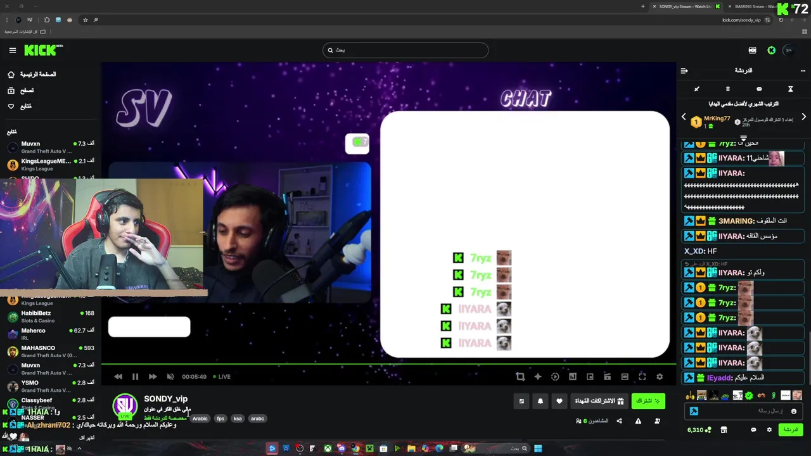Click the SONDY_vip channel avatar

[125, 406]
